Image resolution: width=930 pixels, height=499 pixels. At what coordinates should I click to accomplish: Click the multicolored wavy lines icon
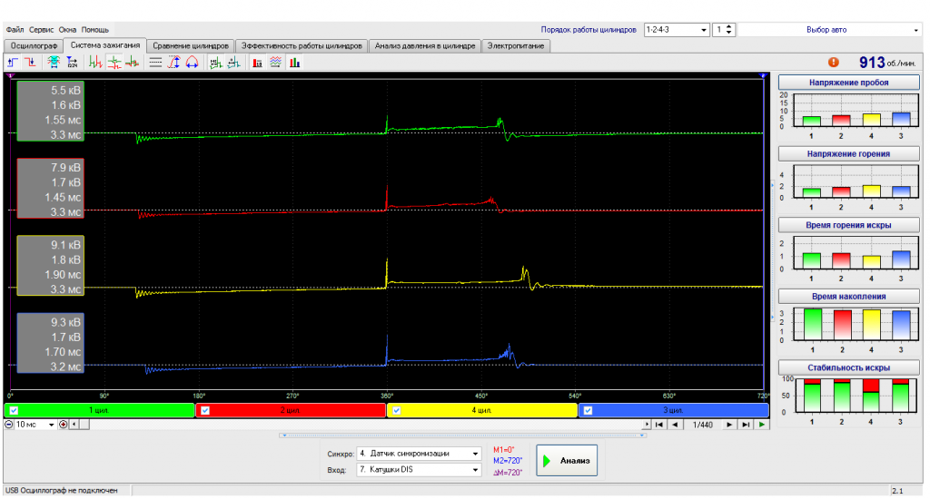276,63
